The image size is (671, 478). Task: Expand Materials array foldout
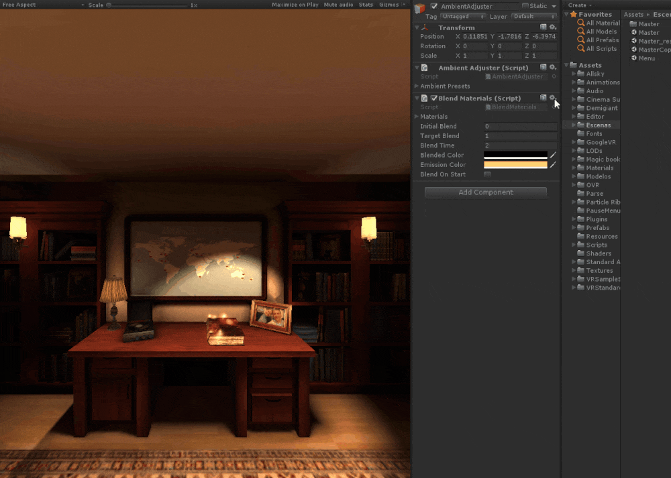[x=417, y=116]
